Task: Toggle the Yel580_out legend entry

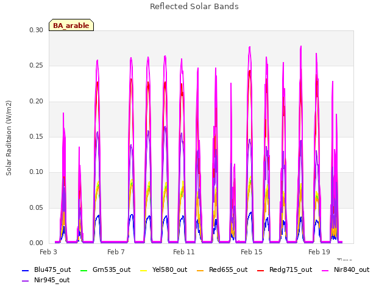Action: coord(164,270)
